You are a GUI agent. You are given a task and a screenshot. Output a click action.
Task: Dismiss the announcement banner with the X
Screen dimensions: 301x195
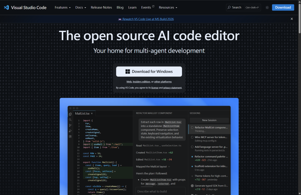(x=292, y=19)
